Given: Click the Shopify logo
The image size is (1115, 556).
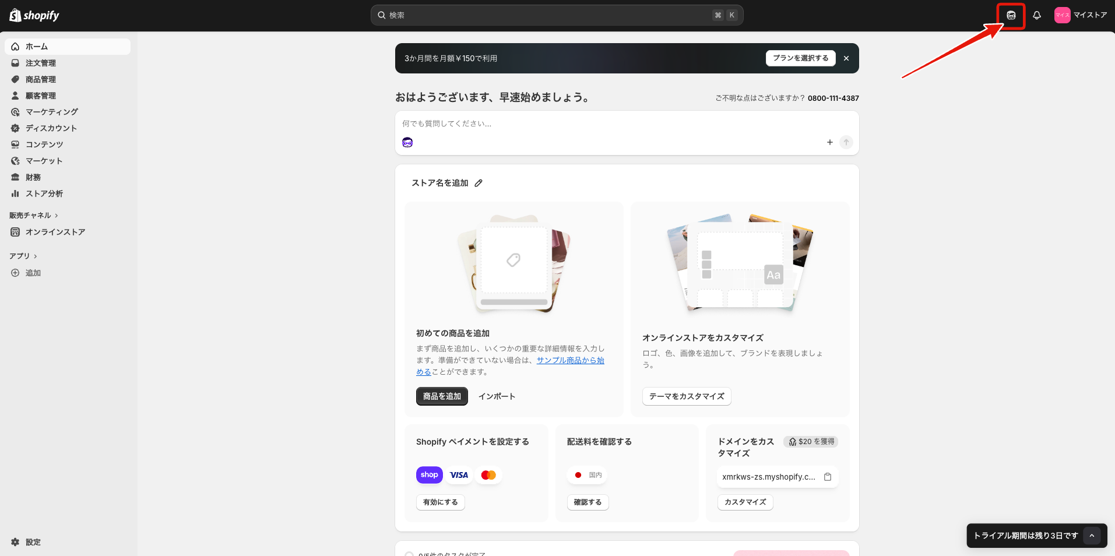Looking at the screenshot, I should coord(34,15).
